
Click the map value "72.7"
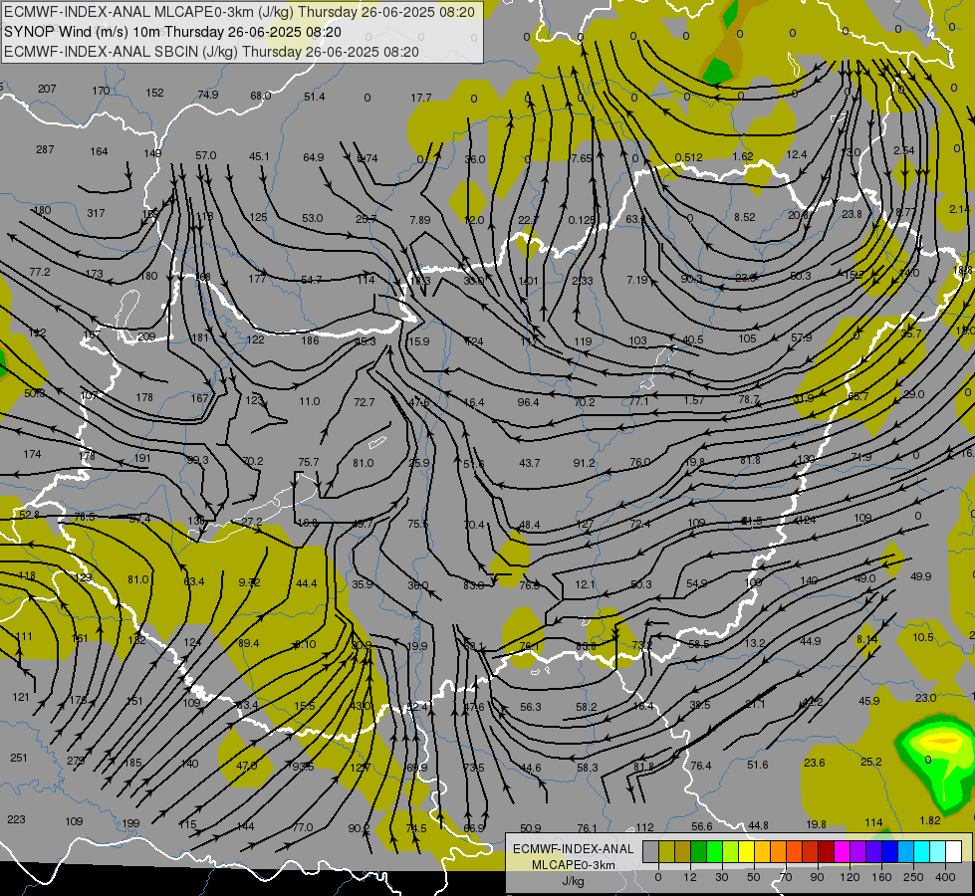click(x=364, y=403)
